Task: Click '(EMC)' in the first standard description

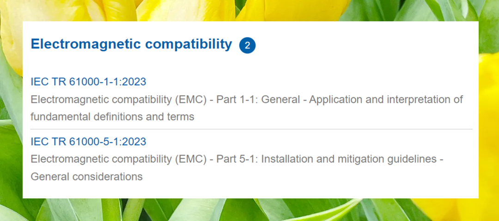Action: tap(190, 100)
